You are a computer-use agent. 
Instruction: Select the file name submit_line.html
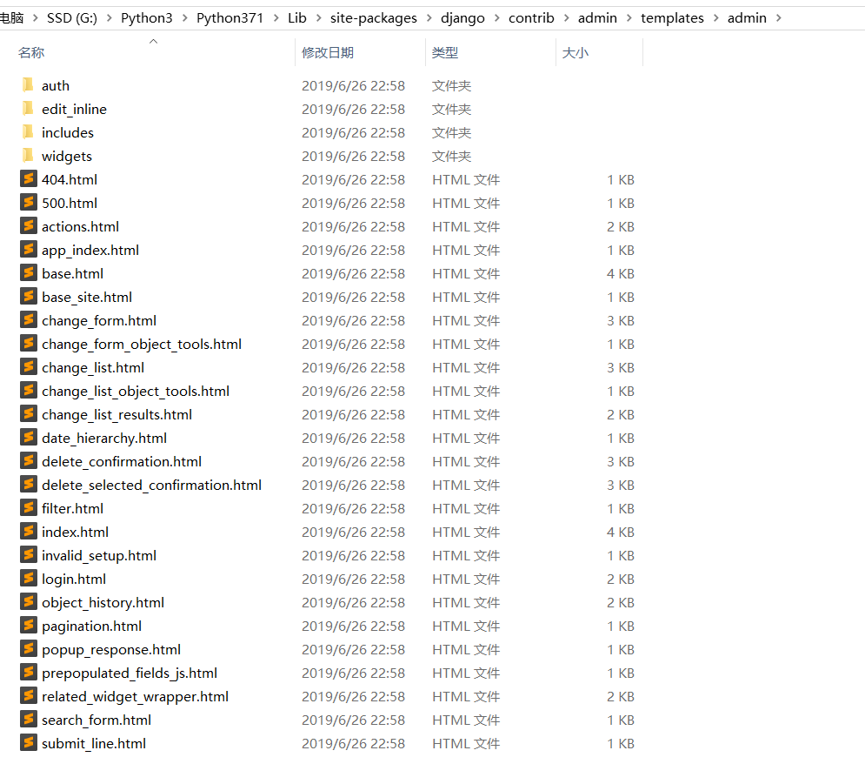[94, 744]
